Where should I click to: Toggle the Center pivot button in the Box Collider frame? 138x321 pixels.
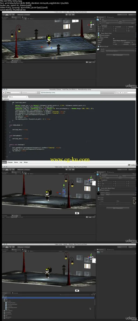[20, 15]
